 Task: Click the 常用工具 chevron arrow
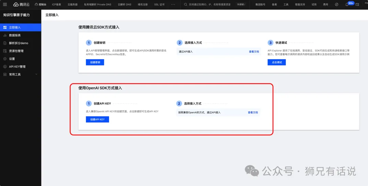[x=36, y=74]
